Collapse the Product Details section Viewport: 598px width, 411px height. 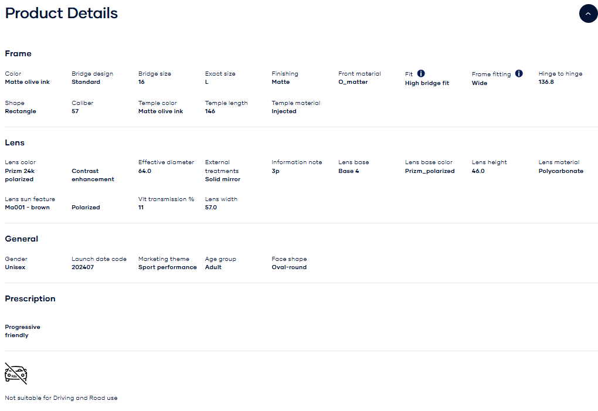pos(588,13)
